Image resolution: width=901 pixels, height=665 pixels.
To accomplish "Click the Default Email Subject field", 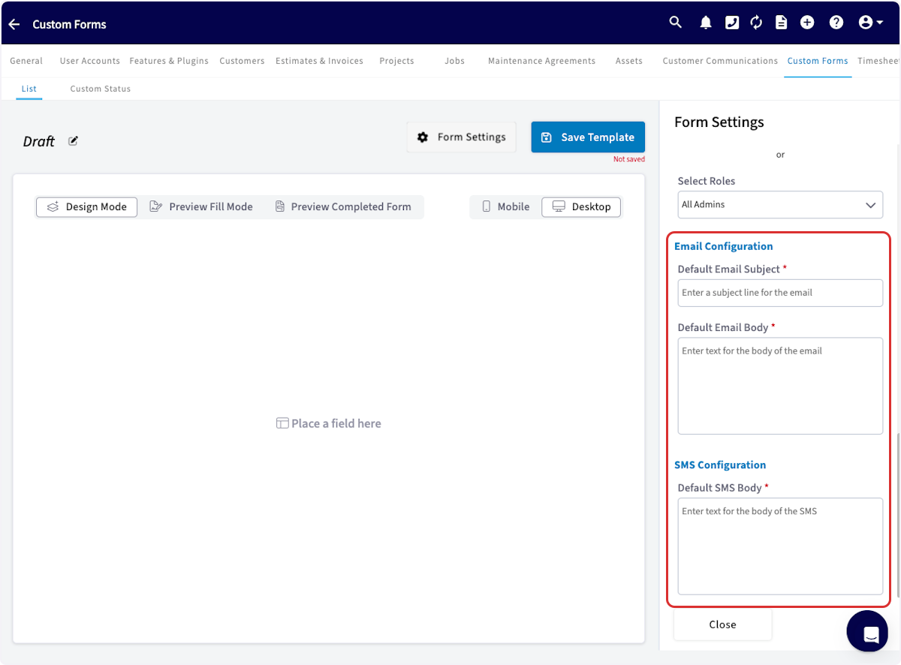I will pyautogui.click(x=780, y=293).
